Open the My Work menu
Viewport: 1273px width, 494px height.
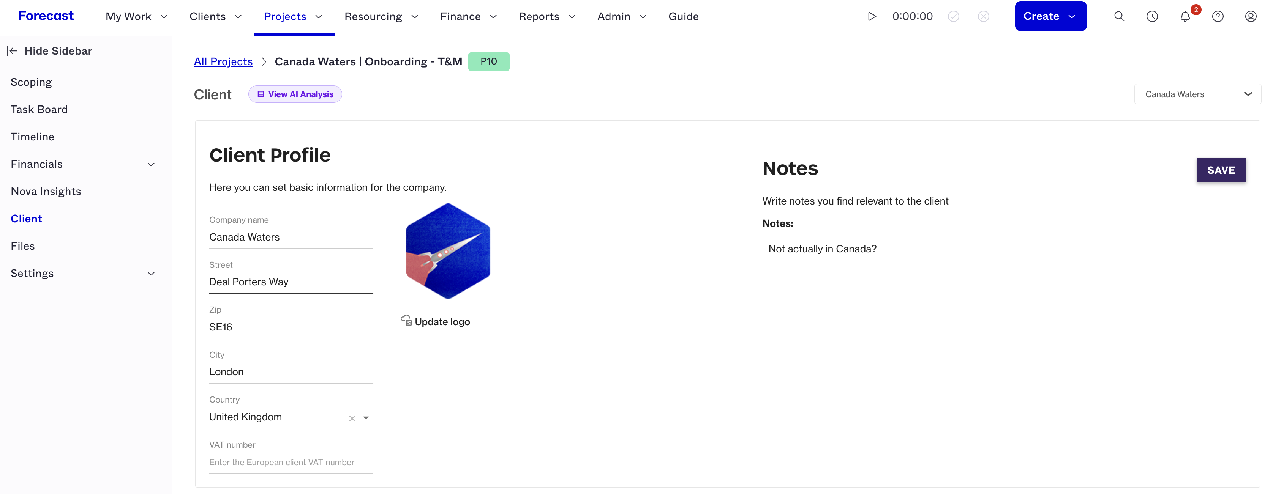pos(136,16)
